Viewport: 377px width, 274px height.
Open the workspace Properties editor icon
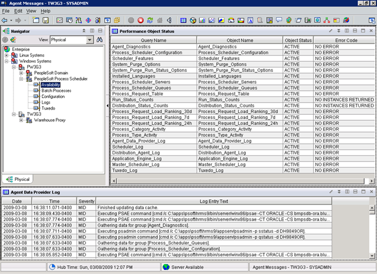point(59,21)
